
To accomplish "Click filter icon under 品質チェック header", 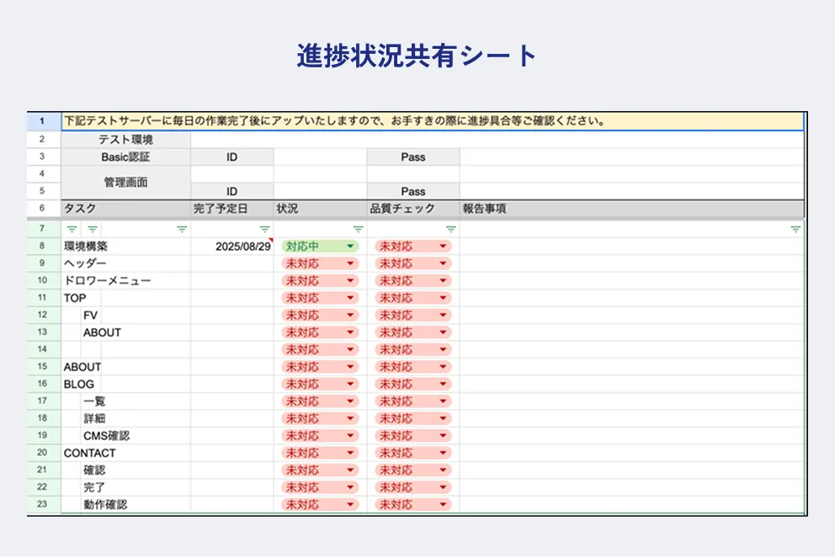I will tap(450, 229).
